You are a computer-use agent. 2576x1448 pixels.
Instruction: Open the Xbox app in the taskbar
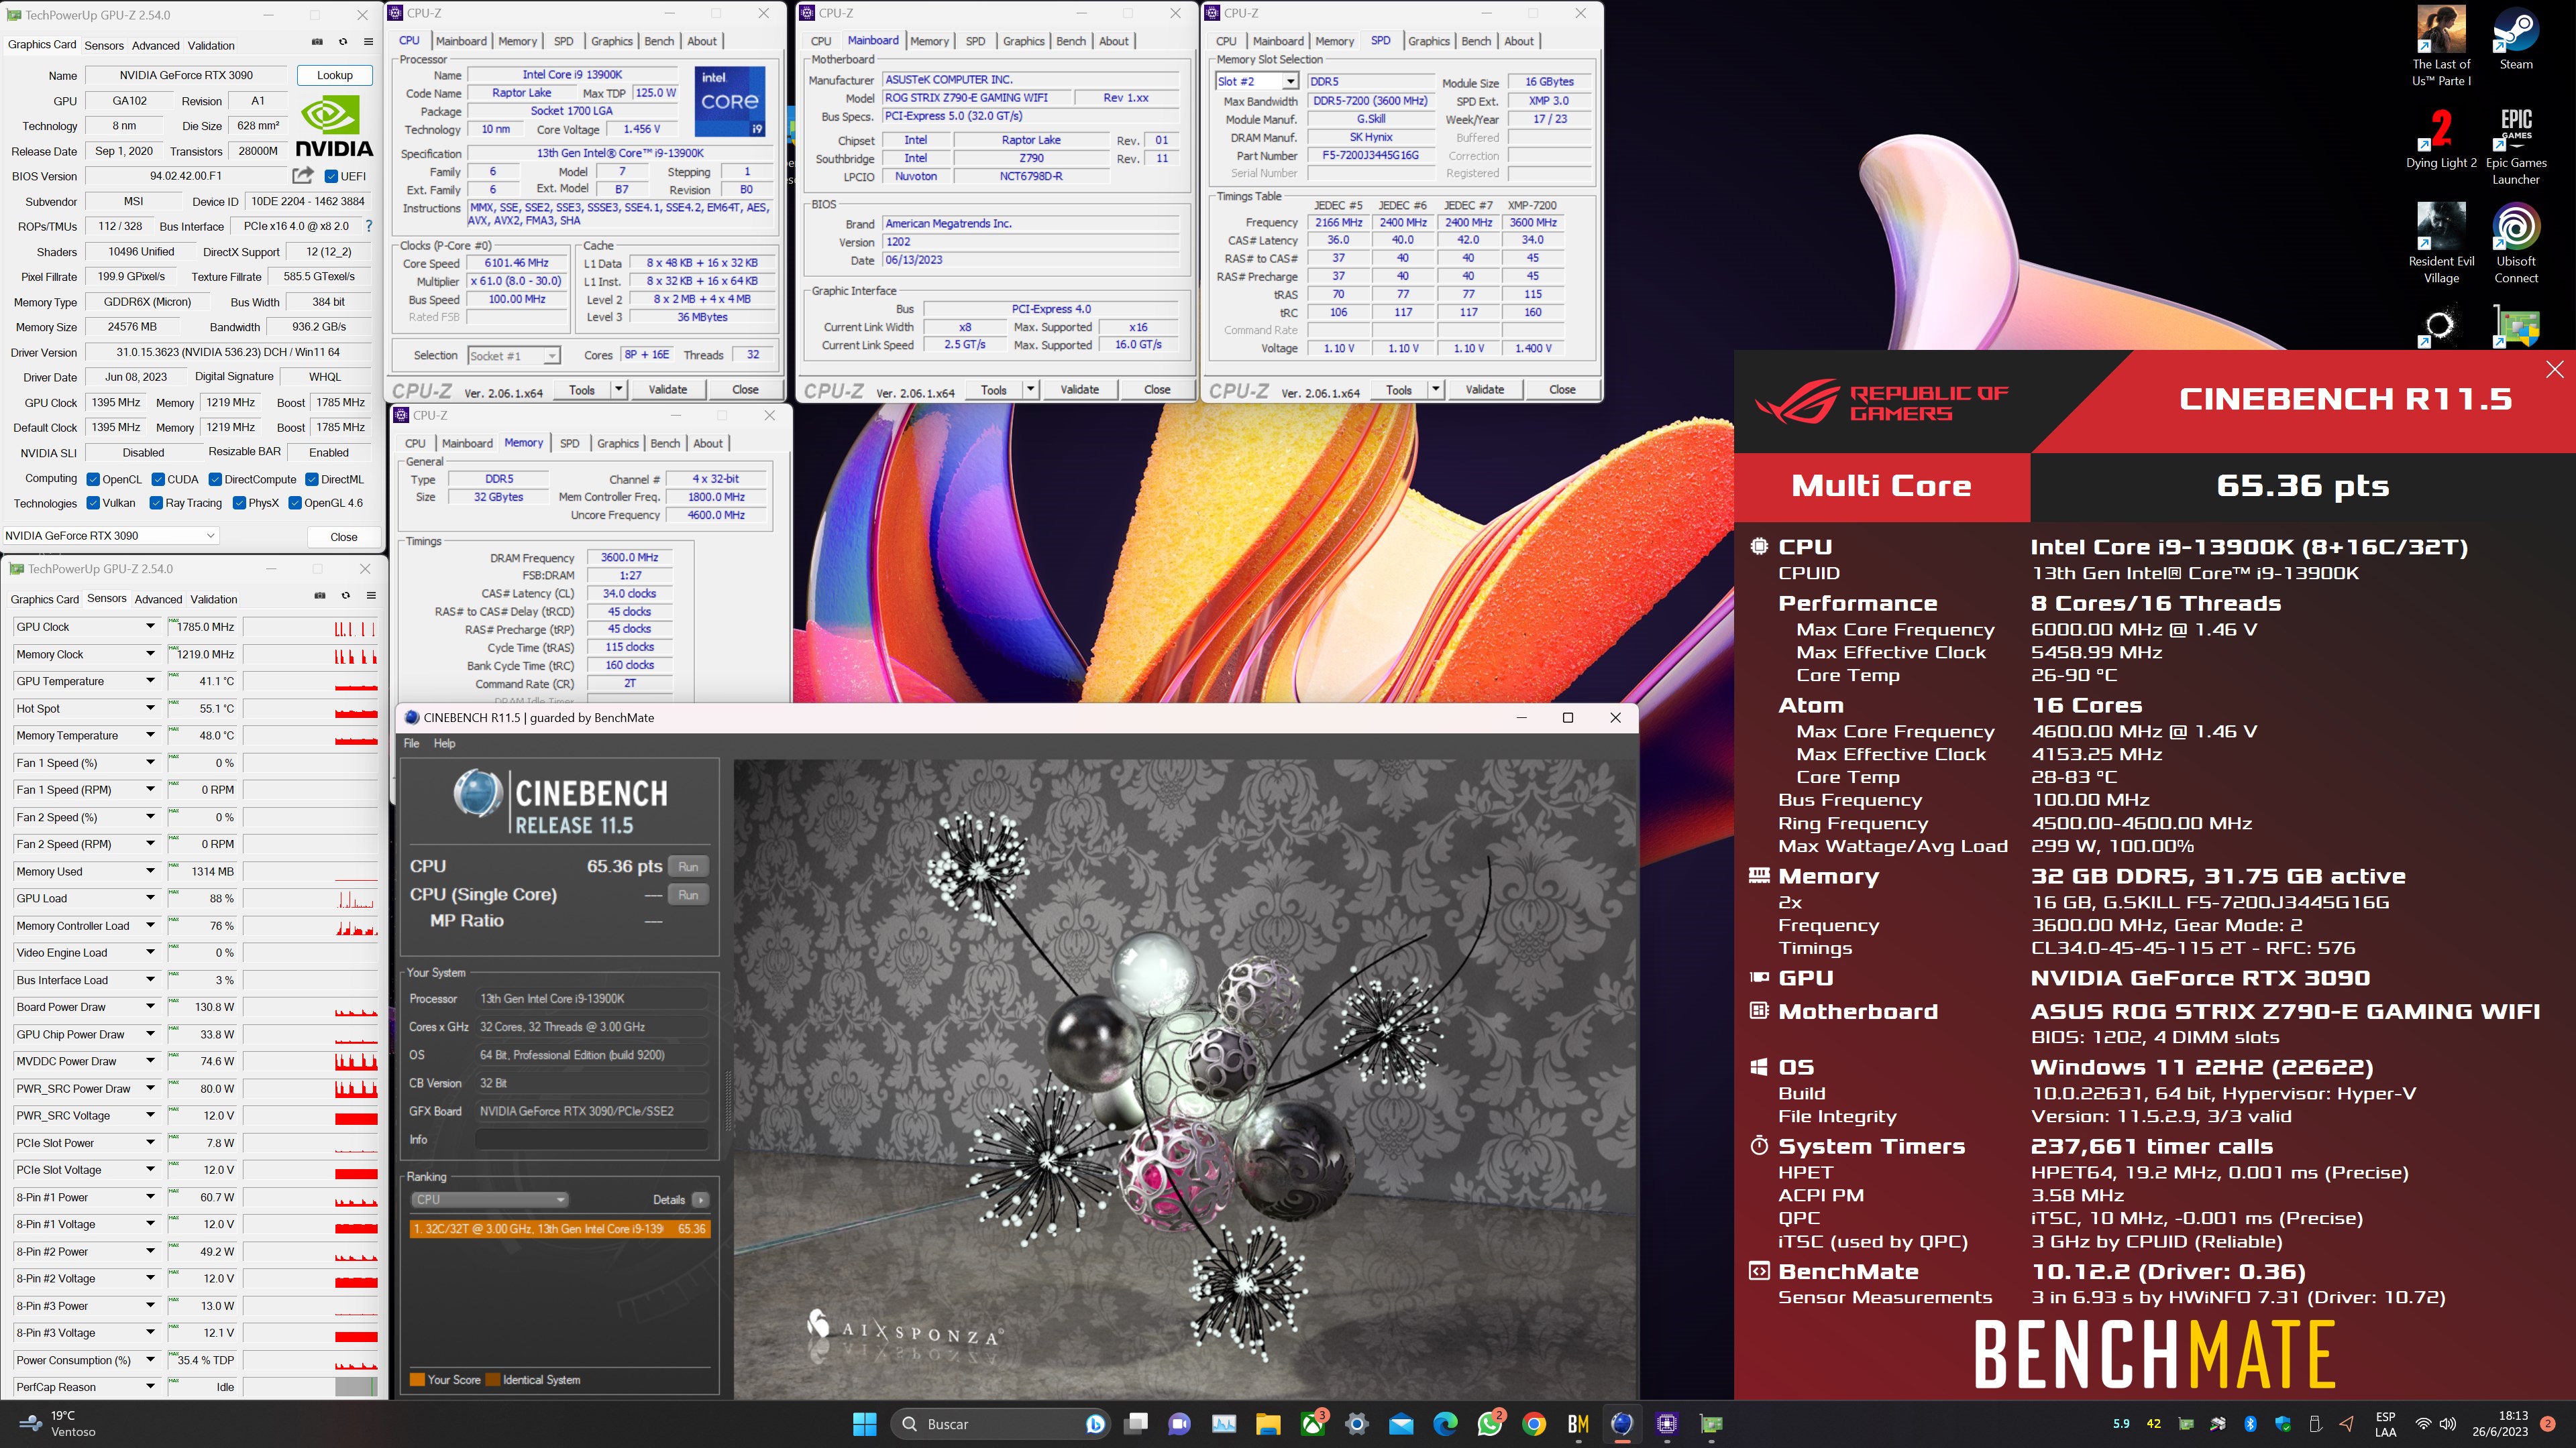1313,1424
